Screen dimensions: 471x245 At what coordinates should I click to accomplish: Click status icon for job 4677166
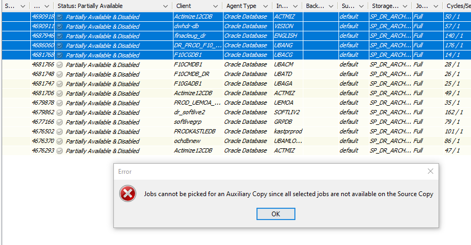tap(60, 122)
